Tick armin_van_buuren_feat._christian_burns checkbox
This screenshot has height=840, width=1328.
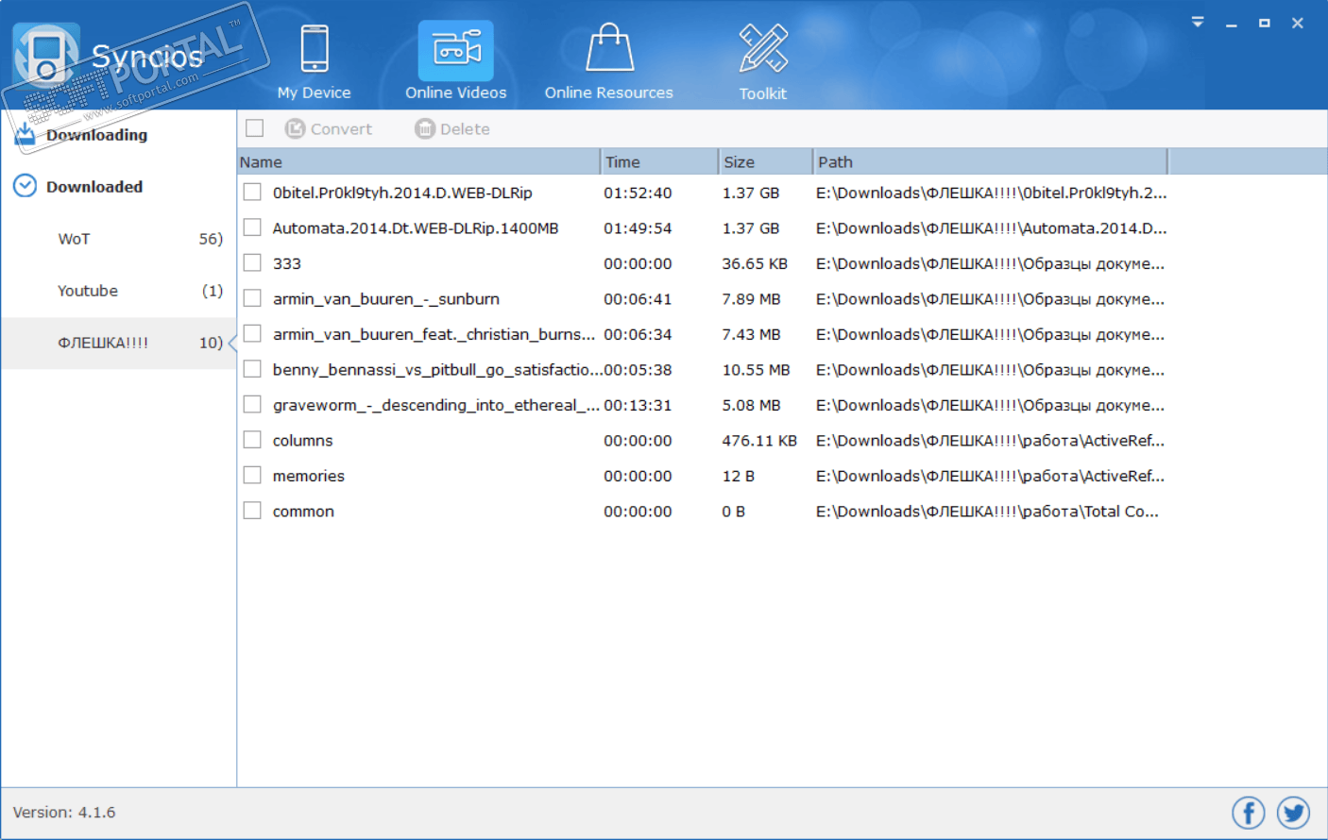coord(252,334)
